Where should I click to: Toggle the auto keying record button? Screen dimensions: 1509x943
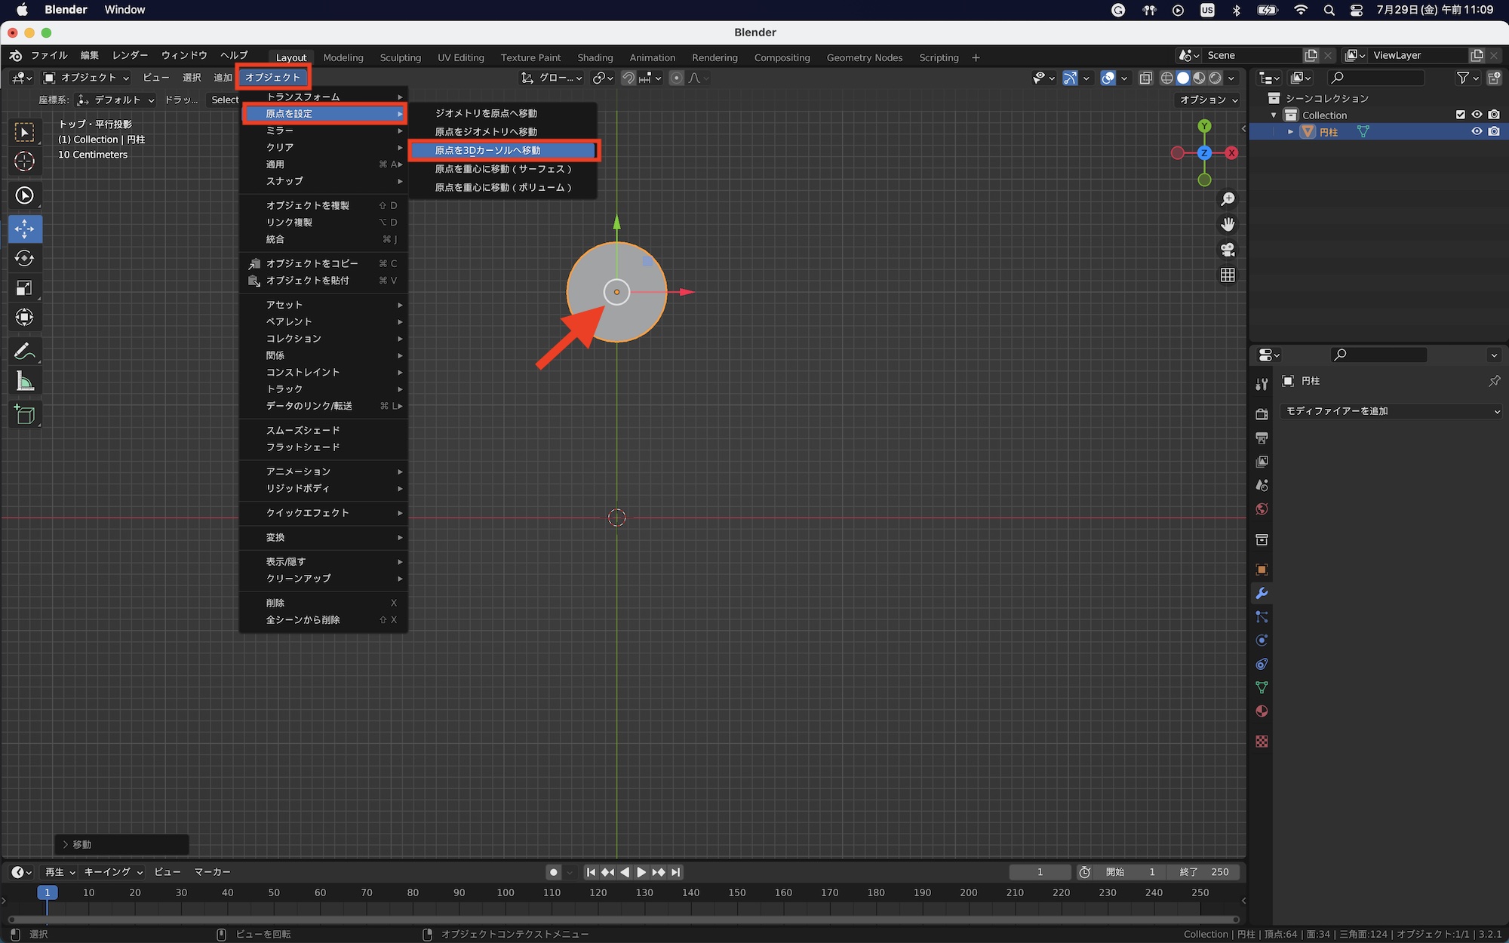pos(553,872)
